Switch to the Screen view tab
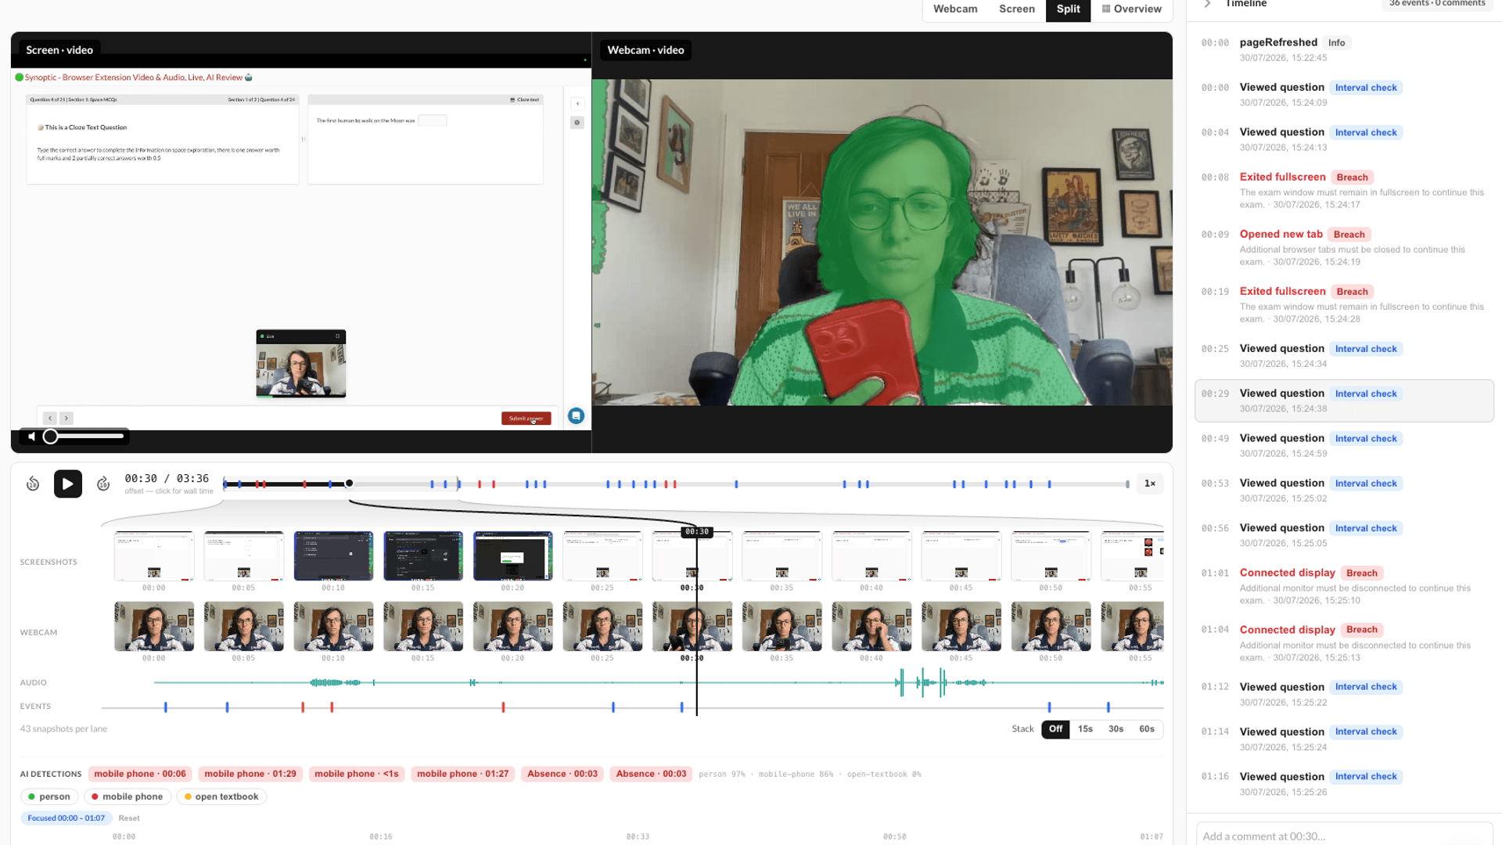The height and width of the screenshot is (845, 1502). (1016, 9)
